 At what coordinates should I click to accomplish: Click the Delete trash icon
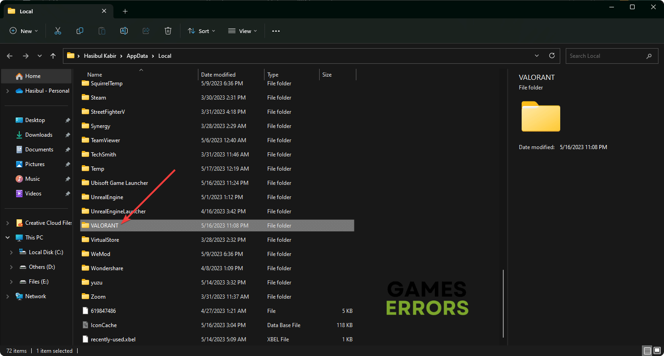coord(168,31)
